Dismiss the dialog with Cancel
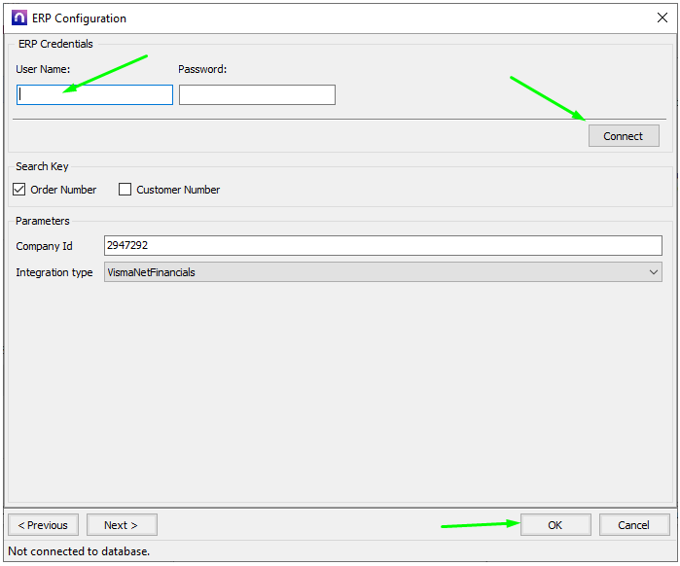680x566 pixels. tap(633, 525)
